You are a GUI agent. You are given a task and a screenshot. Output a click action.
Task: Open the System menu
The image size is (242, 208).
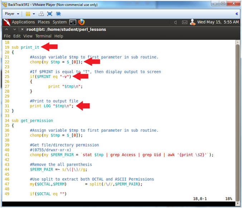tap(59, 22)
